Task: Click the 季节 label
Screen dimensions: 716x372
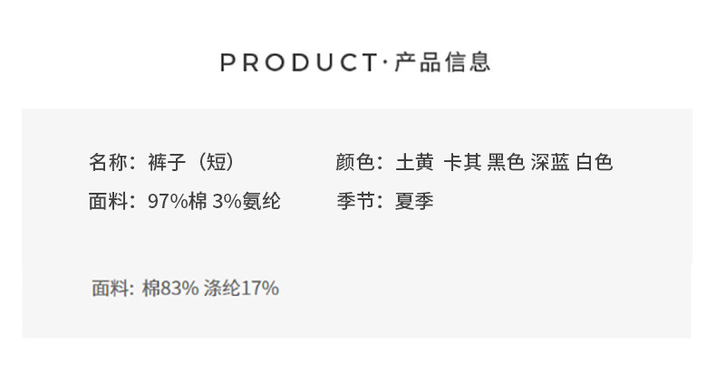Action: (x=354, y=201)
